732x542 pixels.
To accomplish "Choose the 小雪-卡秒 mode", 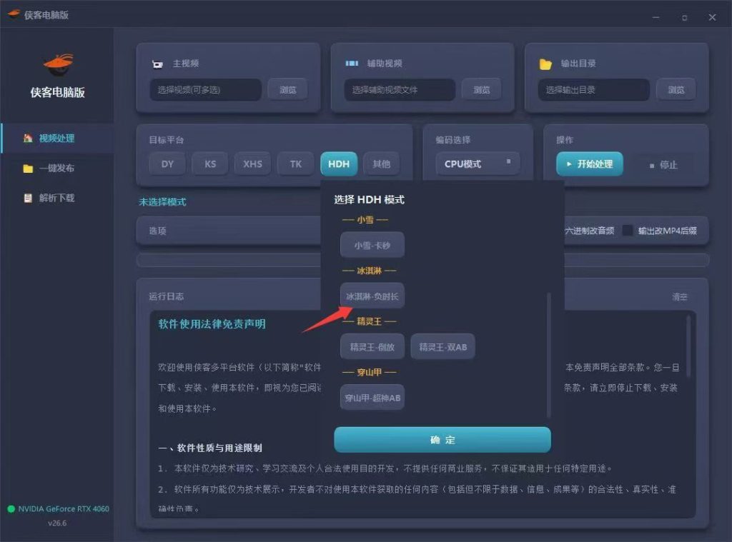I will point(372,245).
